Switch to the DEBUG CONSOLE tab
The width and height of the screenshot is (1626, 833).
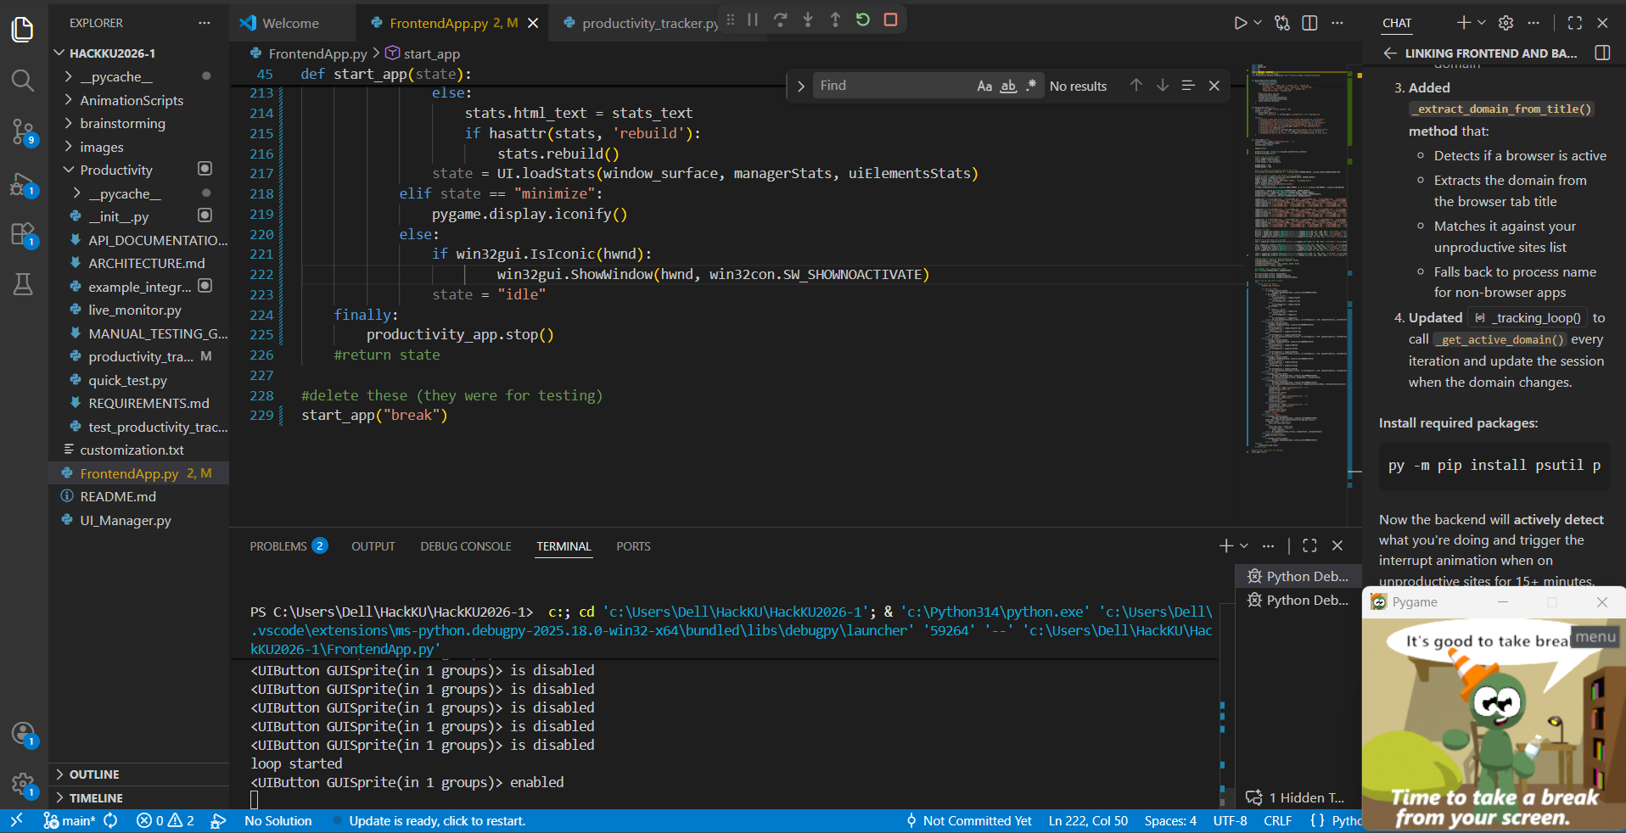pyautogui.click(x=466, y=546)
